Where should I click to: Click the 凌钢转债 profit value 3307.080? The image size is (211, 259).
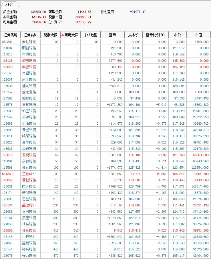tap(116, 155)
